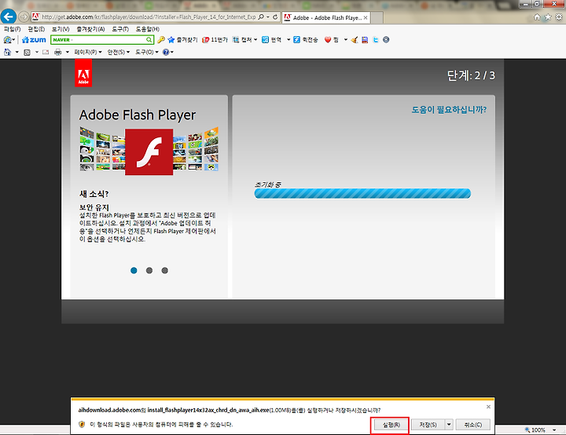Click the Print icon in the command bar

tap(57, 53)
